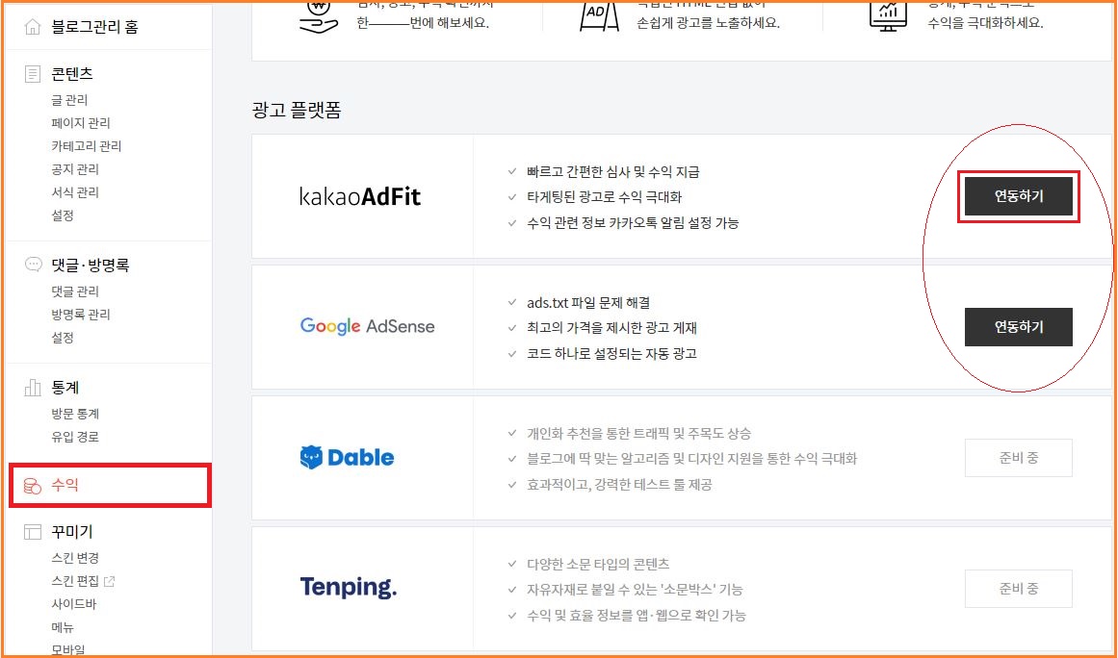Click 준비 중 button for Dable
Image resolution: width=1118 pixels, height=658 pixels.
[1018, 458]
